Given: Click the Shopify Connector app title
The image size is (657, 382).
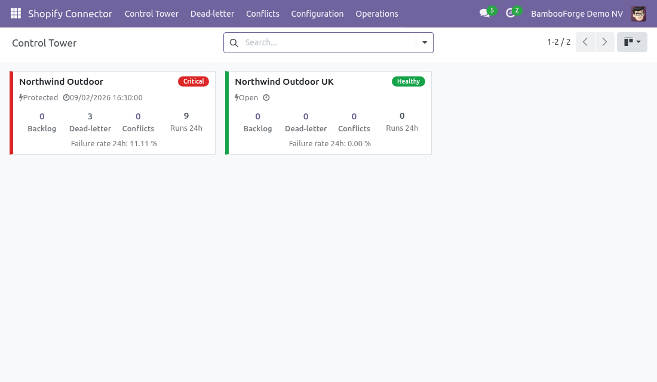Looking at the screenshot, I should pos(70,14).
